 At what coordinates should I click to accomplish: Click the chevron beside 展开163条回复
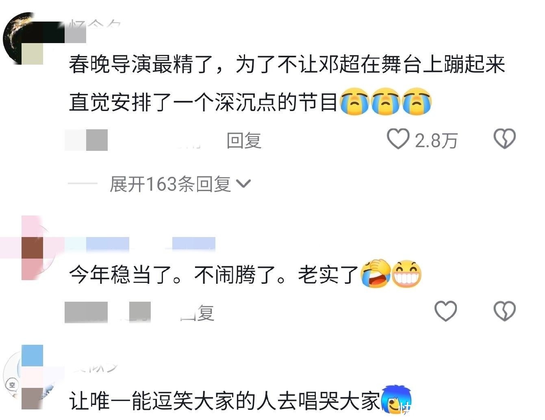tap(243, 185)
